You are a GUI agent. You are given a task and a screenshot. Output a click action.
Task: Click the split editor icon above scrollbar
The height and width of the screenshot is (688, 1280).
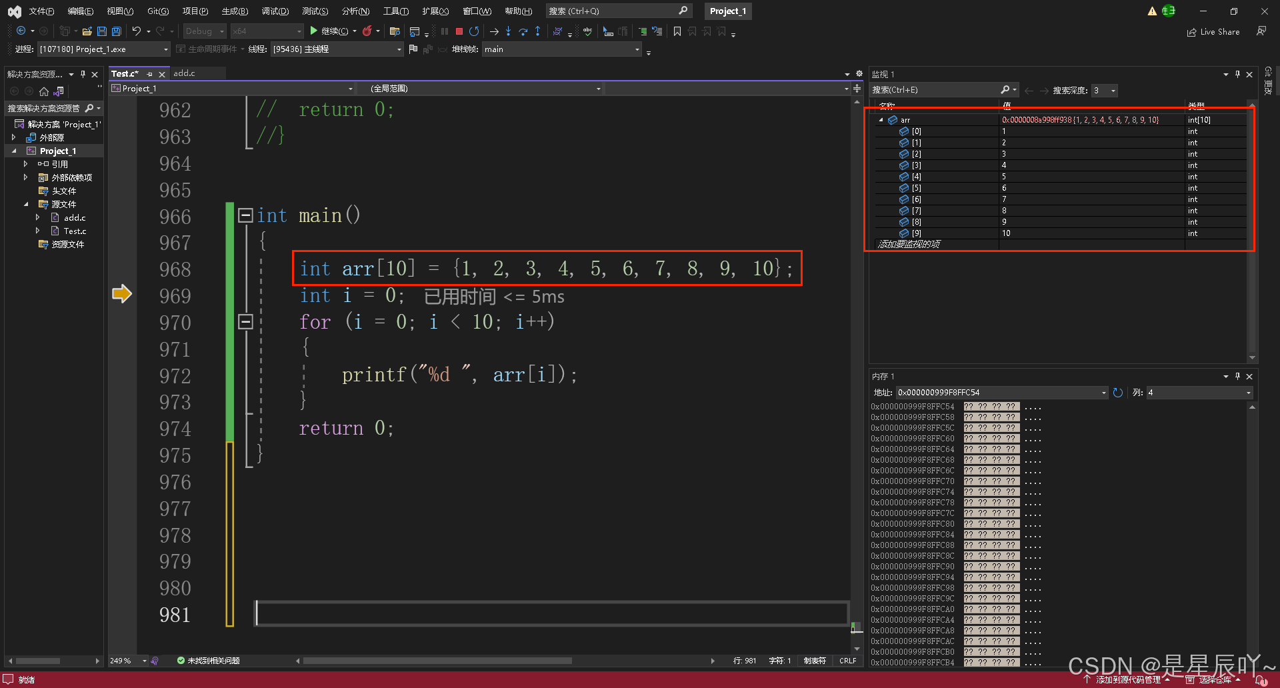point(857,89)
